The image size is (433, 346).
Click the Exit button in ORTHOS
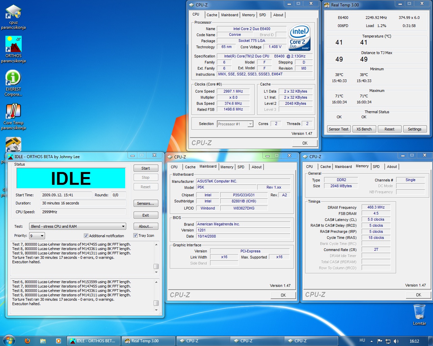tap(145, 215)
